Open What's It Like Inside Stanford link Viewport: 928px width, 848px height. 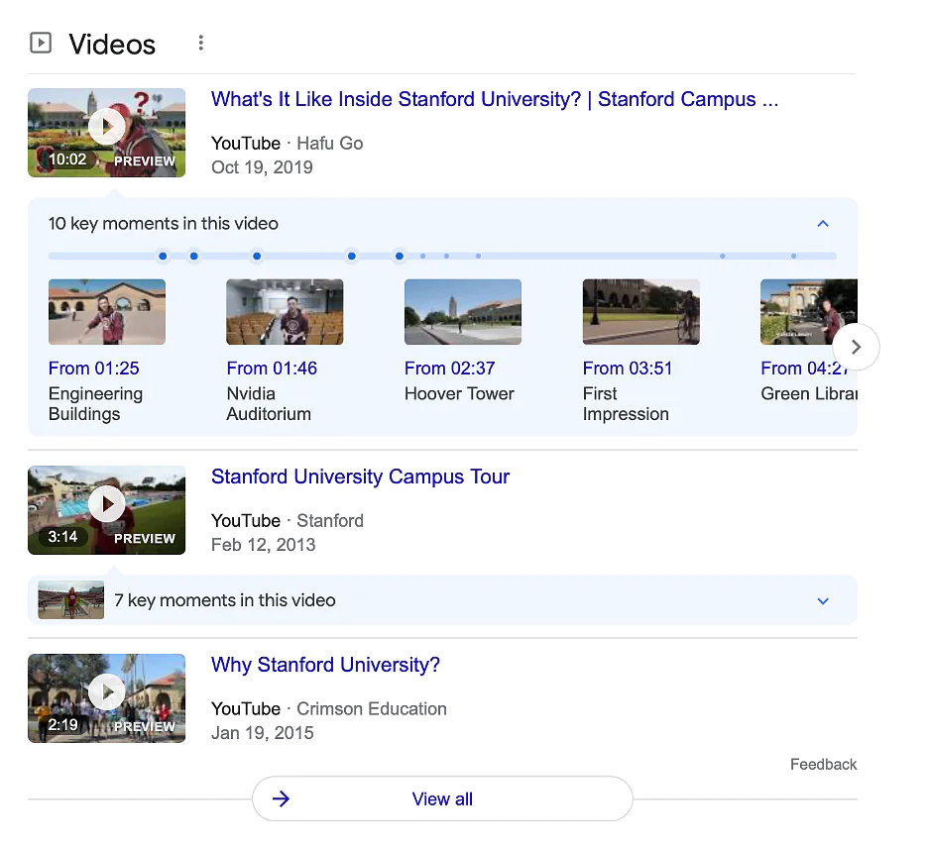click(494, 100)
